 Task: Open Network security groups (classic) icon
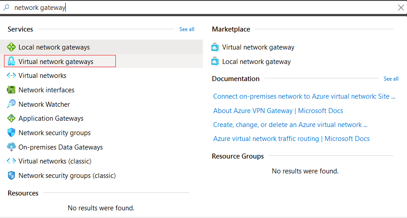coord(11,176)
